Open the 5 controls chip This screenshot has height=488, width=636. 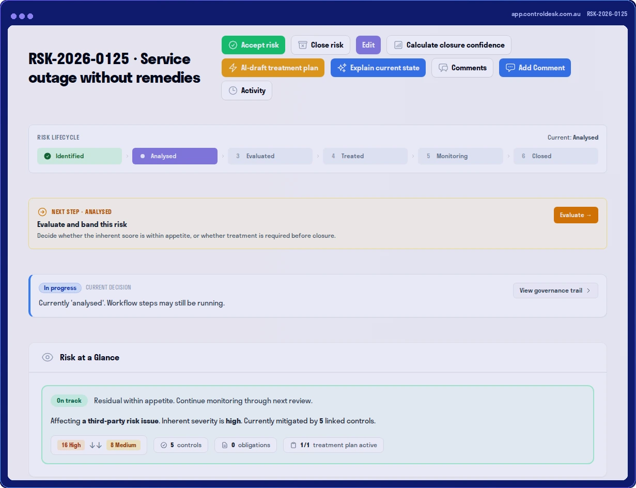[181, 445]
